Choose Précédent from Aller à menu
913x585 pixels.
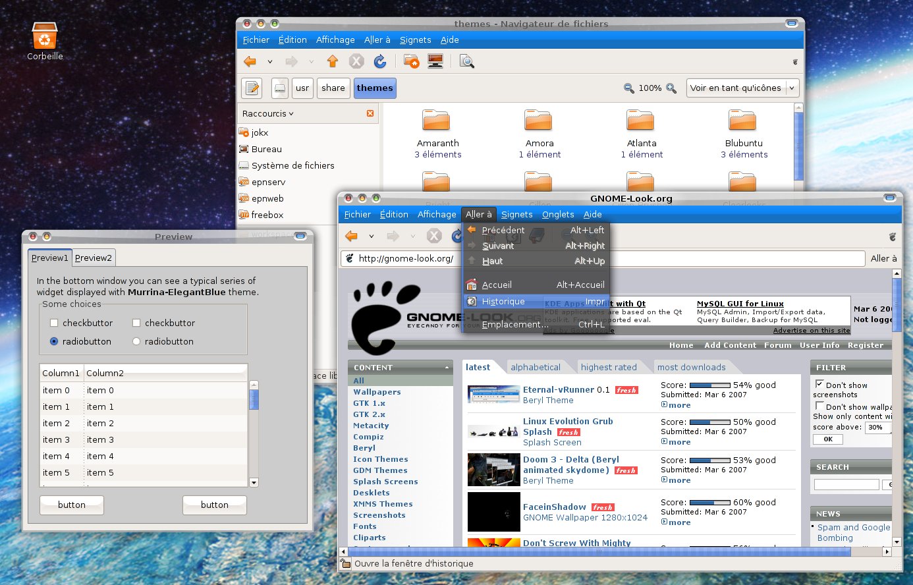click(536, 231)
